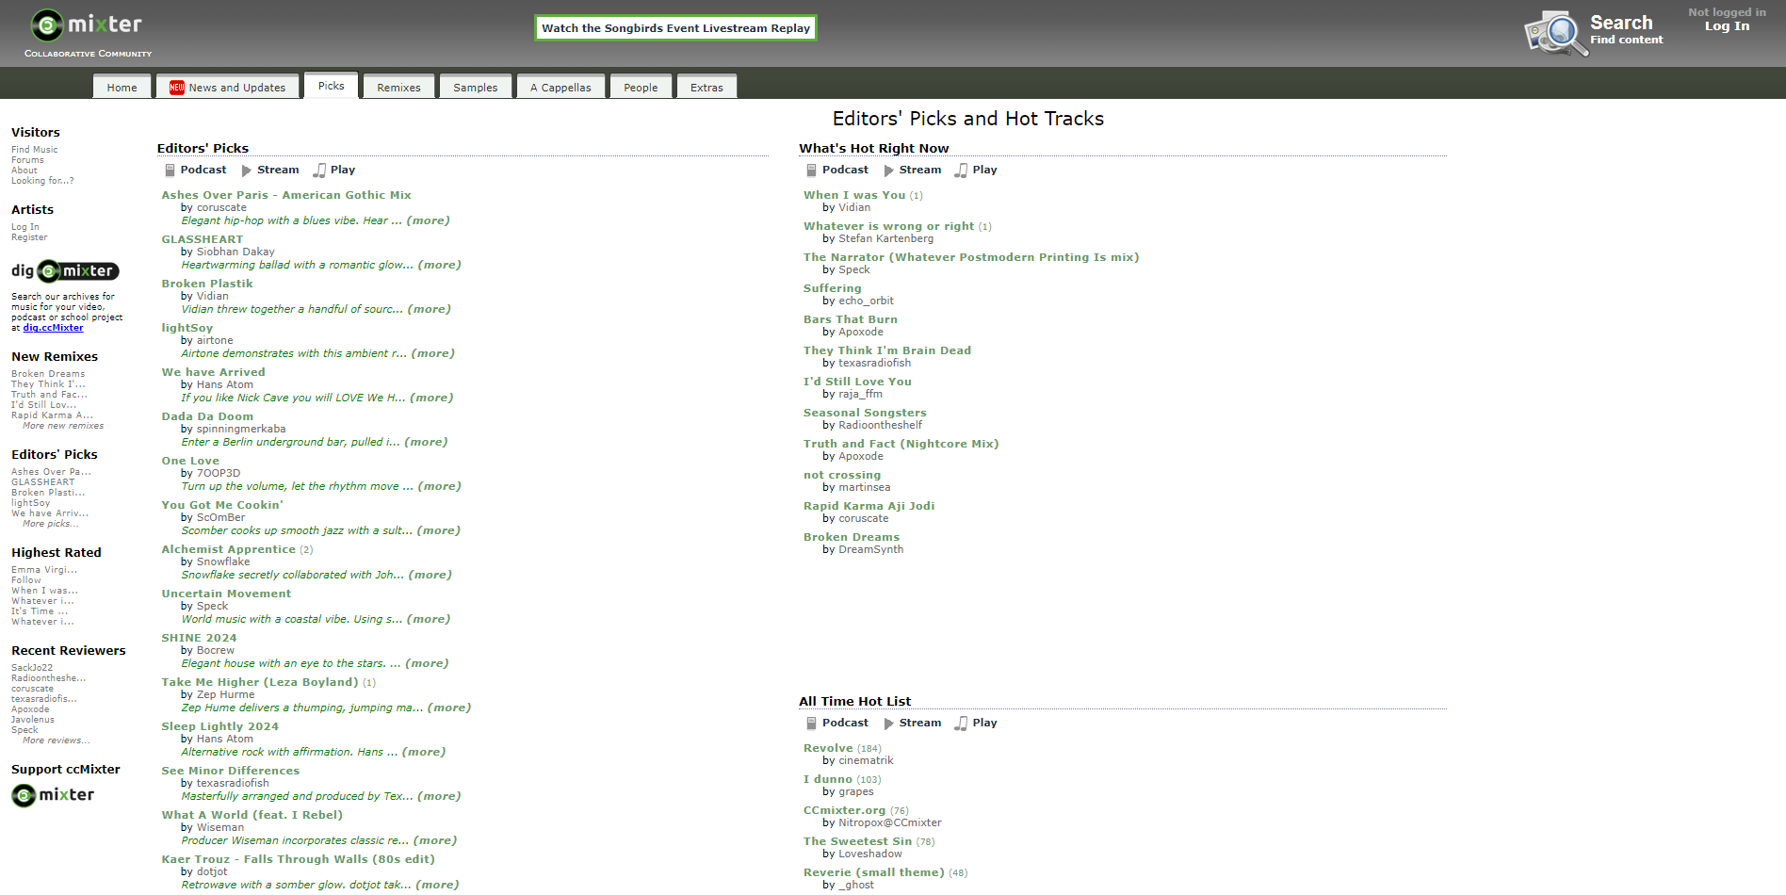Switch to the Remixes tab
This screenshot has width=1786, height=895.
[x=398, y=86]
